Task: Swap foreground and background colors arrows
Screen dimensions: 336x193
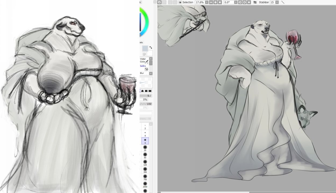Action: pos(151,47)
